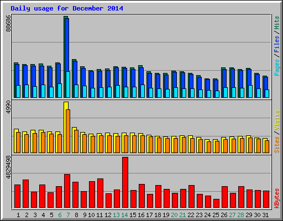Click day 3 on the x-axis

coord(35,215)
